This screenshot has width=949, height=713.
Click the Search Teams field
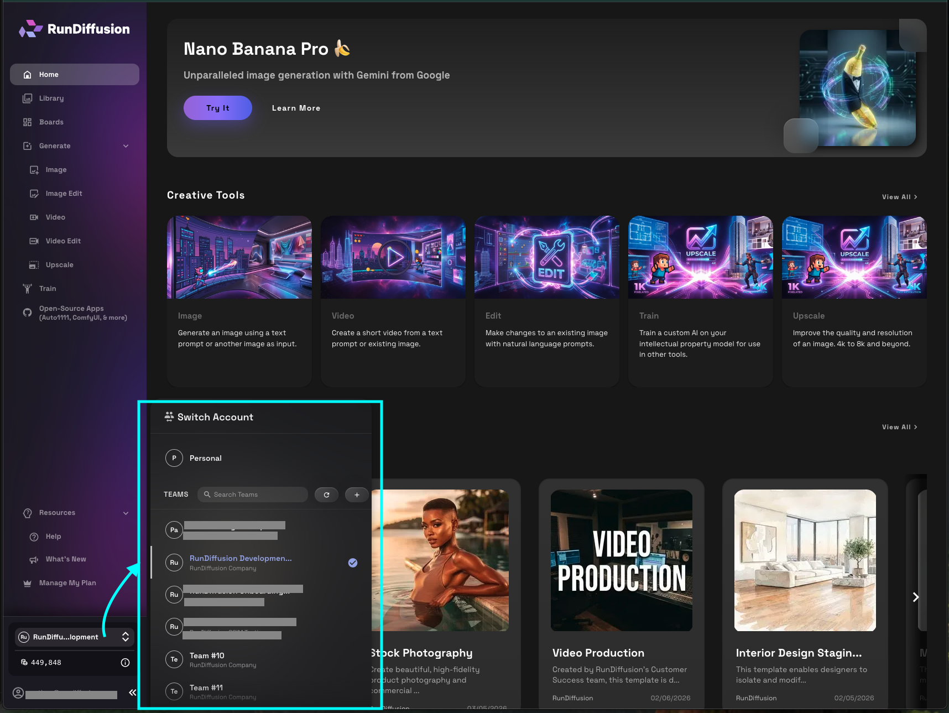[253, 495]
